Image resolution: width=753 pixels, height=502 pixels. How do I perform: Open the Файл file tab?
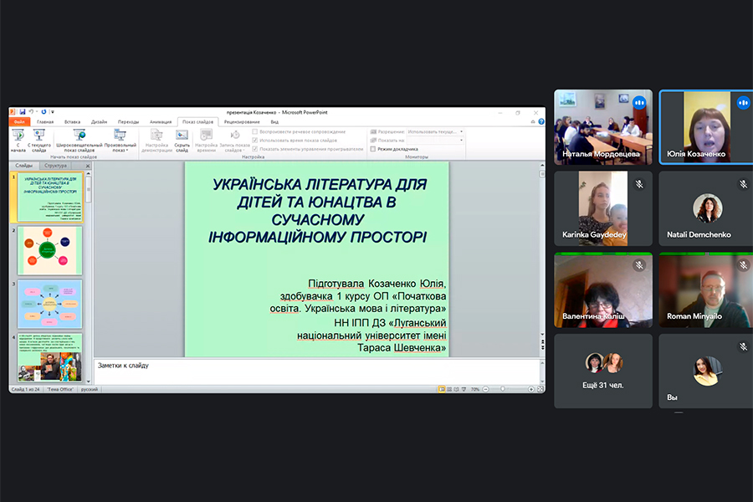click(19, 122)
